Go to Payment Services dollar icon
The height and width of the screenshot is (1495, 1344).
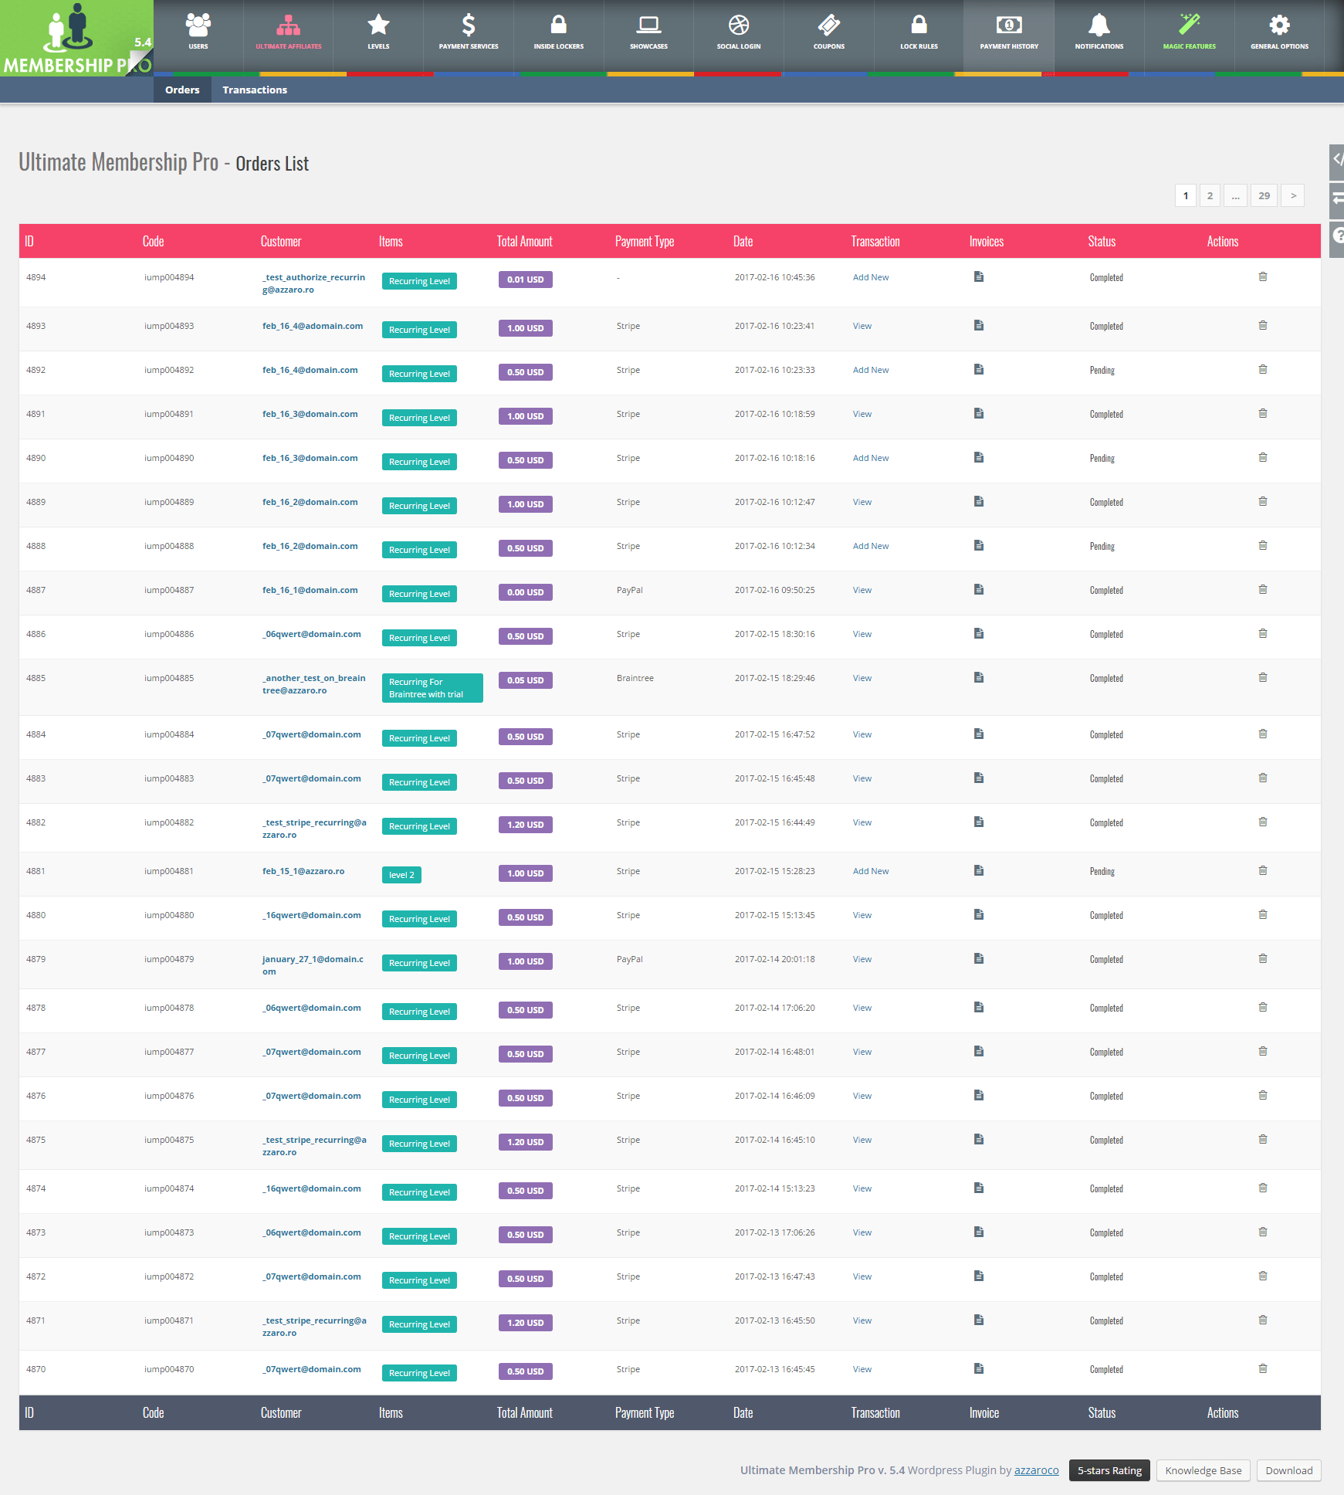(469, 26)
